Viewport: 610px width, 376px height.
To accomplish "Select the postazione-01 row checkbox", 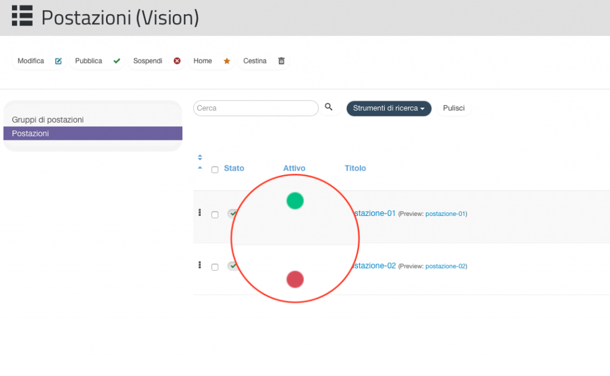I will click(214, 215).
